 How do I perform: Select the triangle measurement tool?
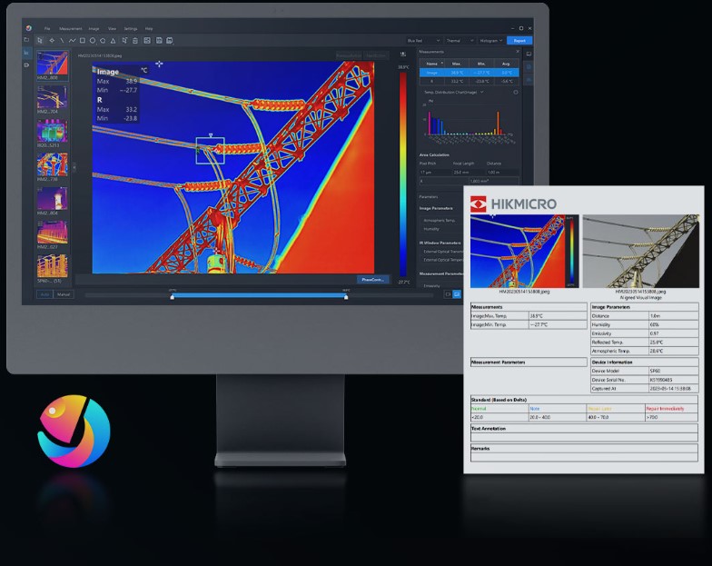pos(113,41)
